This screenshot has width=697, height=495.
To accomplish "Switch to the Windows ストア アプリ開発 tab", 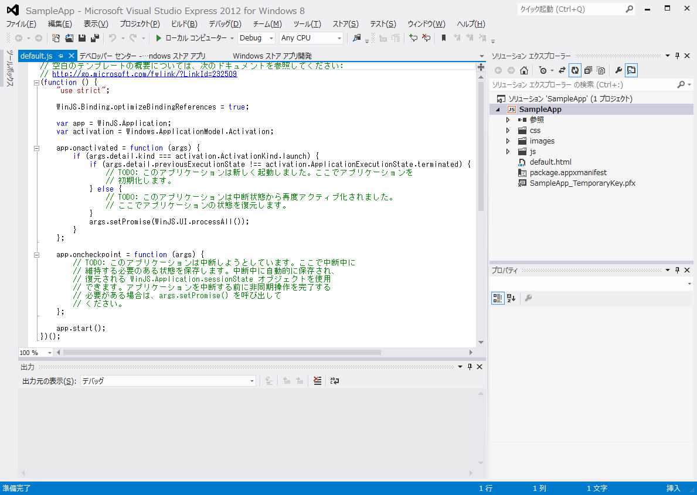I will pyautogui.click(x=272, y=56).
